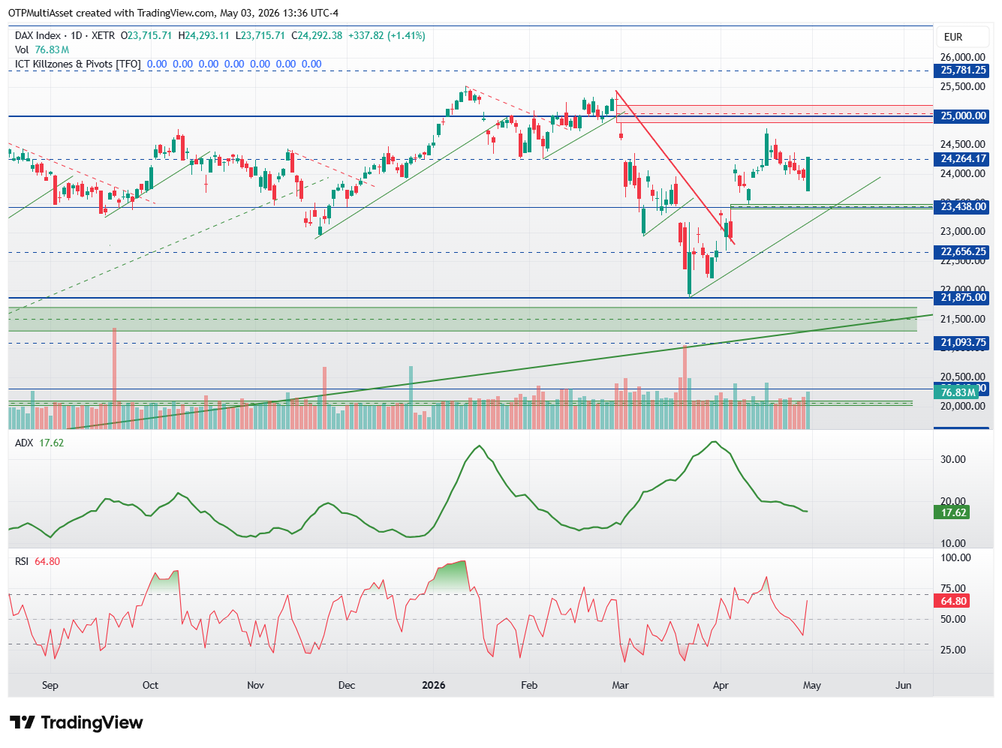This screenshot has height=748, width=1002.
Task: Click the ADX 17.62 value badge
Action: [953, 512]
